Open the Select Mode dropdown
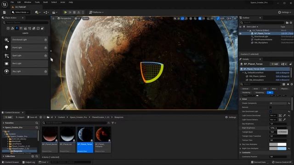The height and width of the screenshot is (165, 294). [x=20, y=12]
